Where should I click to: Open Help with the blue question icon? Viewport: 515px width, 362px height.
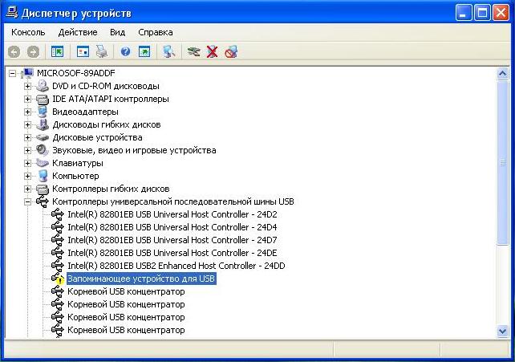[125, 51]
